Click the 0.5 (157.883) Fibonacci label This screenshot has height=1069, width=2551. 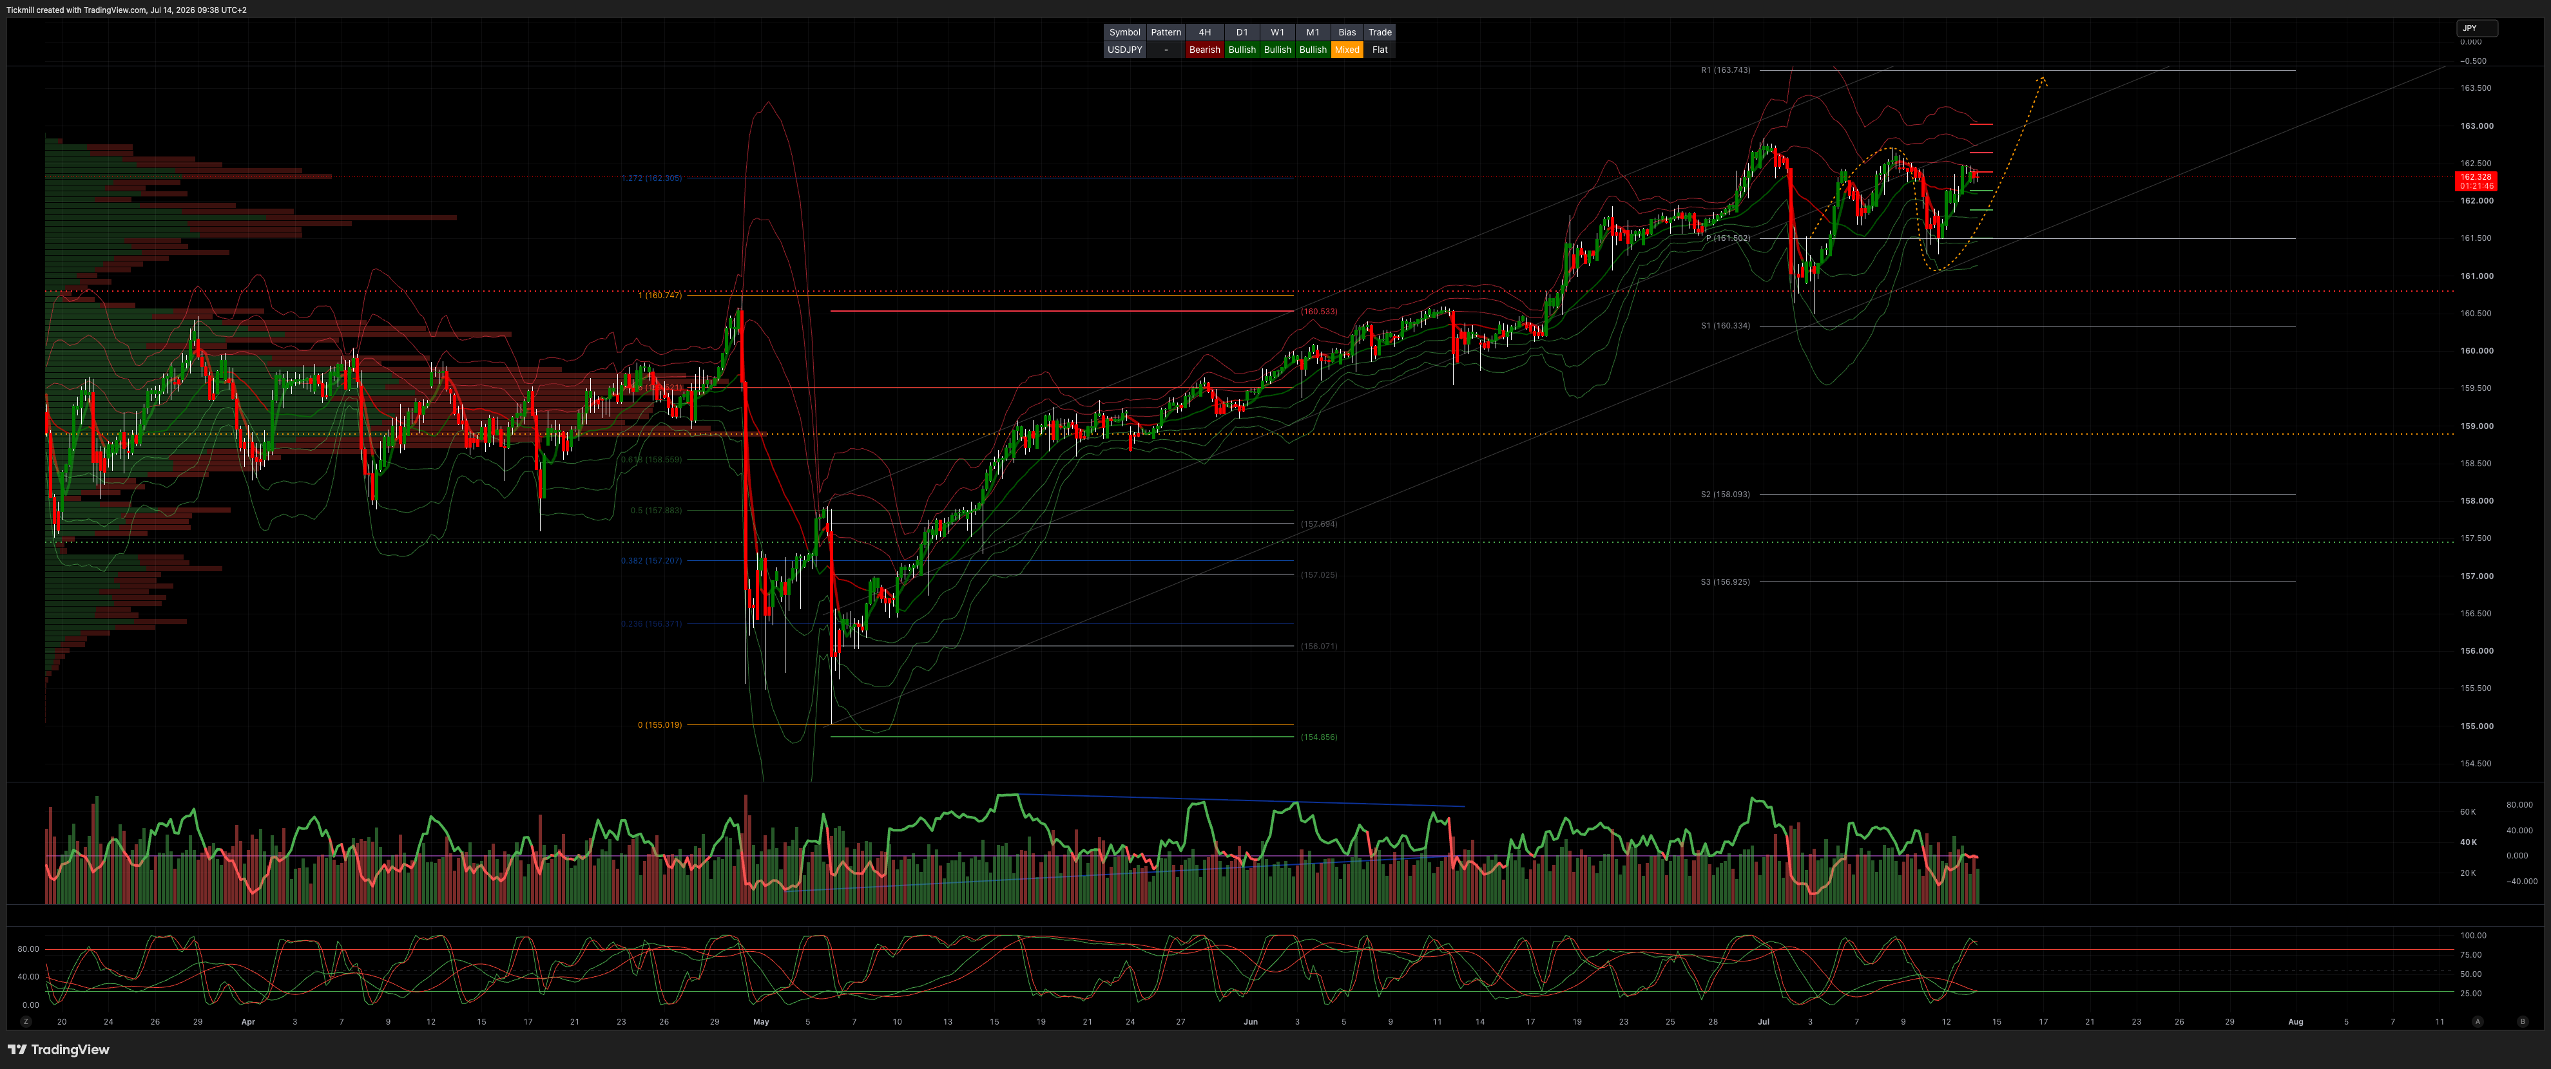point(655,511)
